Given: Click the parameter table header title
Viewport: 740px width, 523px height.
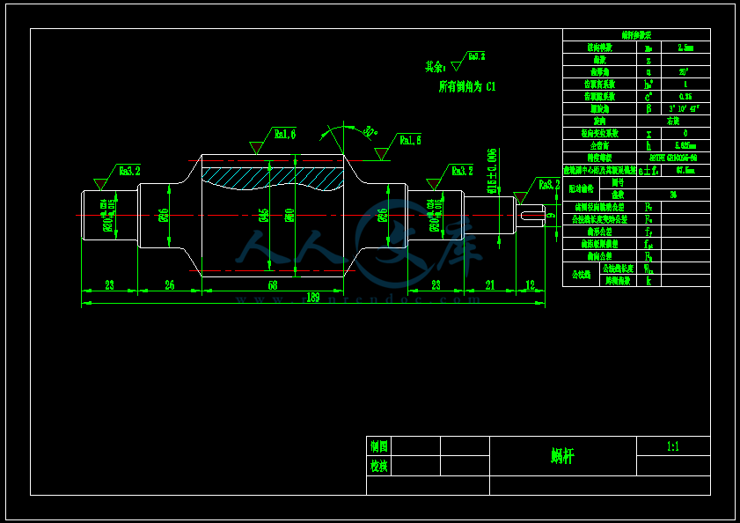Looking at the screenshot, I should [x=636, y=35].
